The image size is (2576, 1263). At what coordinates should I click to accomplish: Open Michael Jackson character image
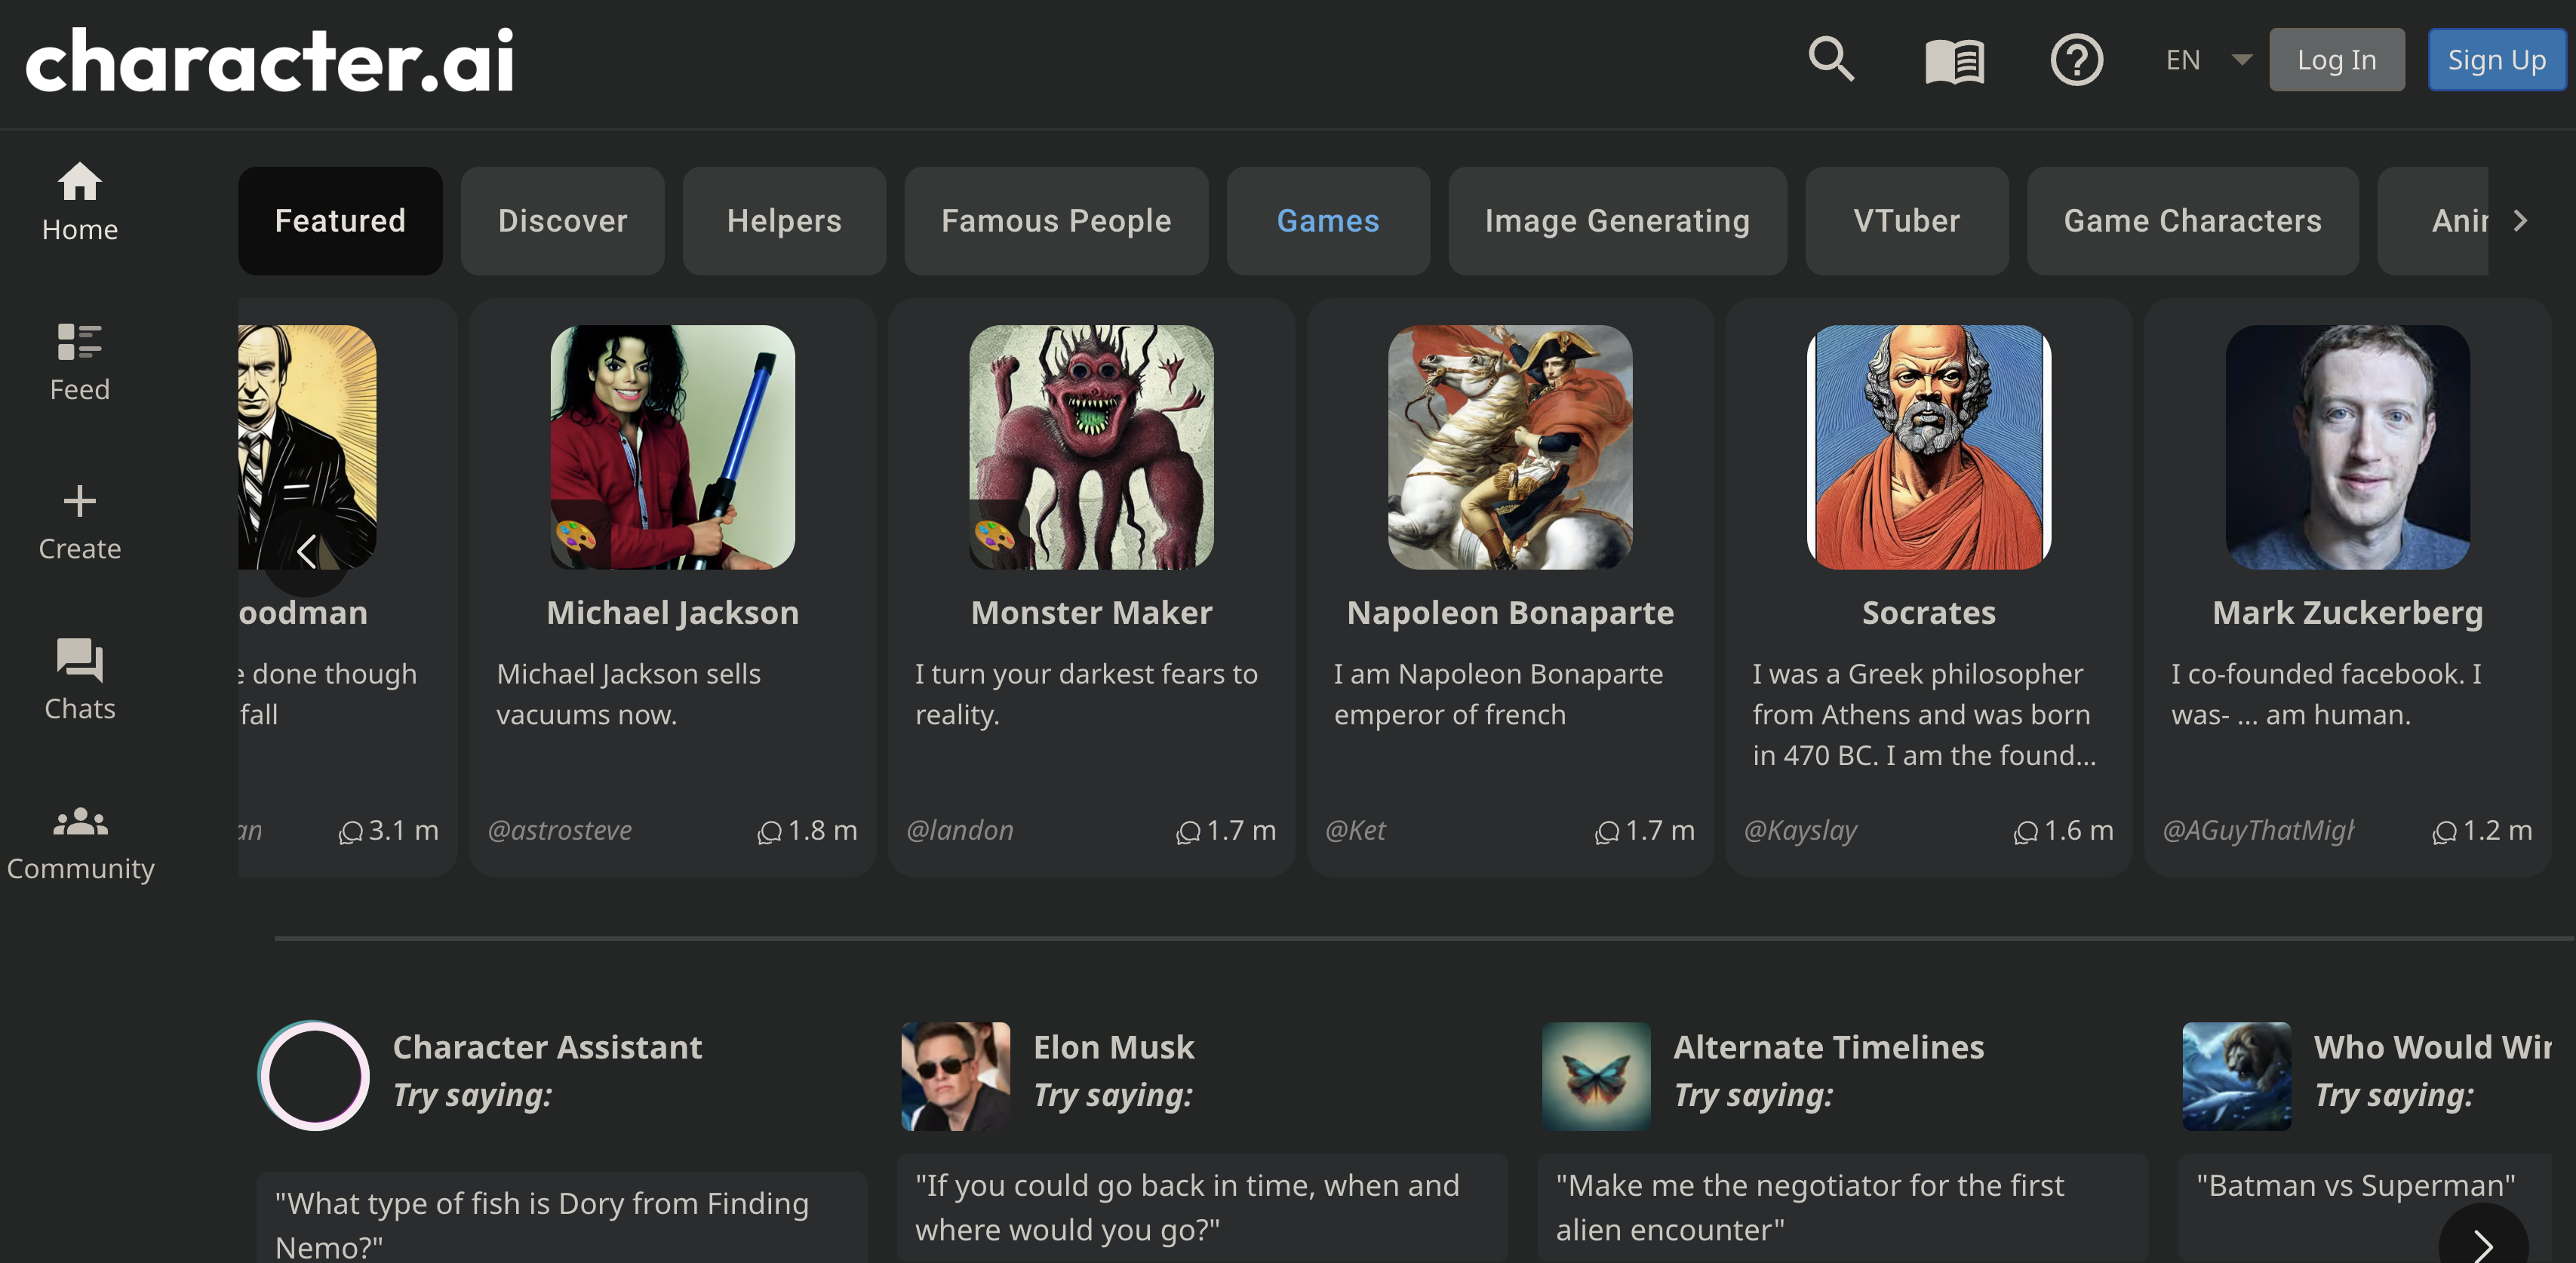[x=673, y=447]
